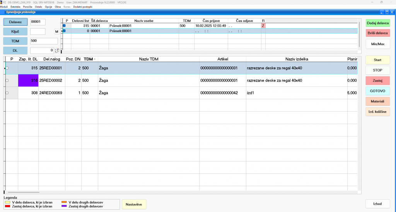
Task: Open the Moduli menu
Action: [4, 7]
